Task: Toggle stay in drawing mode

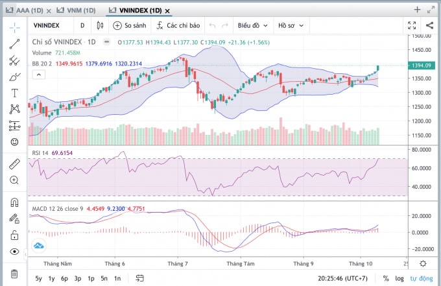Action: pyautogui.click(x=14, y=219)
